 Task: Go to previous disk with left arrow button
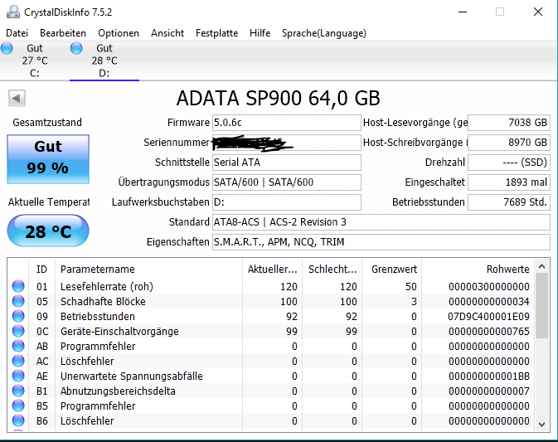coord(17,98)
